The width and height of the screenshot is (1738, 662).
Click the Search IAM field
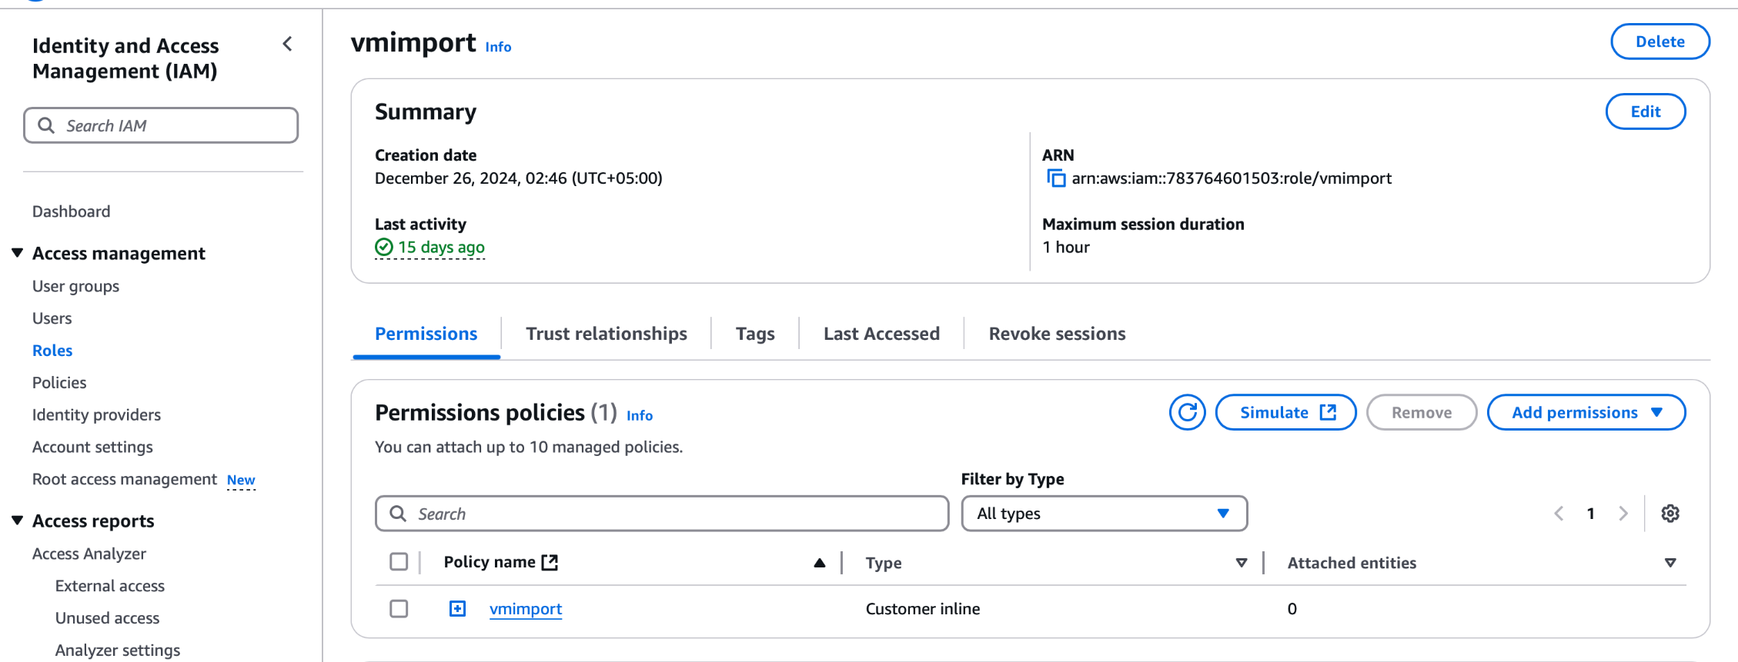tap(162, 125)
